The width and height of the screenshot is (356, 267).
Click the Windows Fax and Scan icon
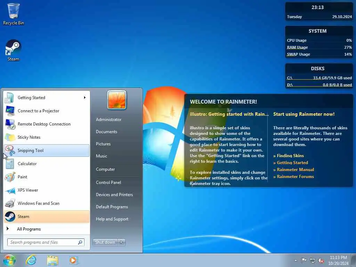pos(10,203)
